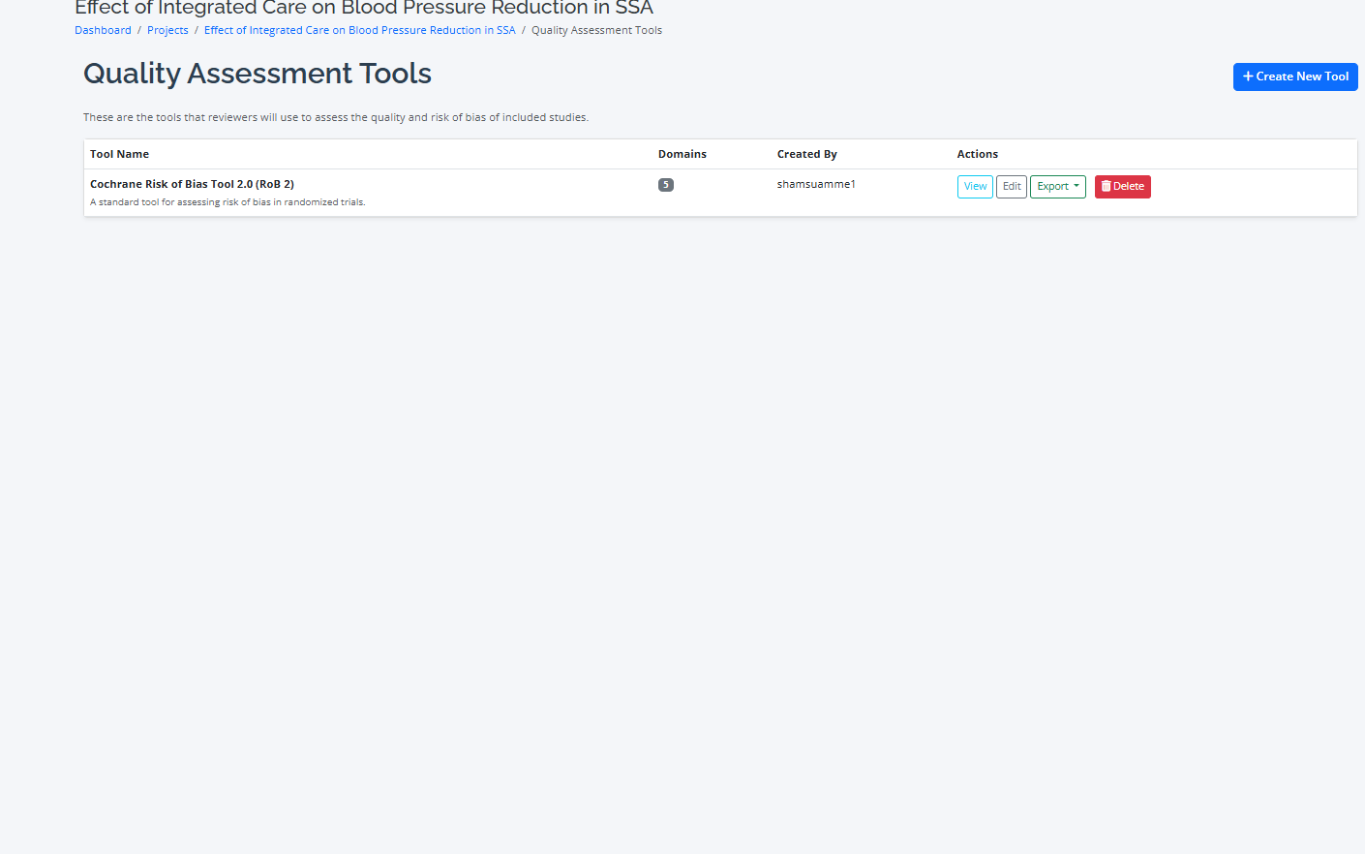
Task: Click the domains count badge showing 5
Action: pos(666,185)
